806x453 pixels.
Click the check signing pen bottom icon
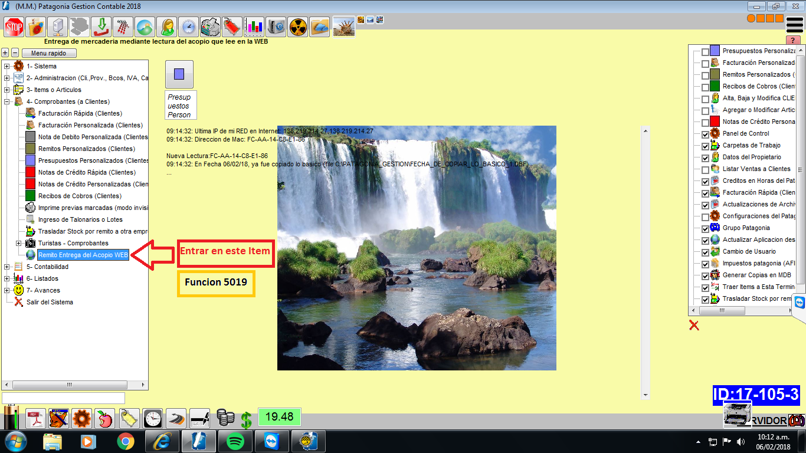[199, 419]
